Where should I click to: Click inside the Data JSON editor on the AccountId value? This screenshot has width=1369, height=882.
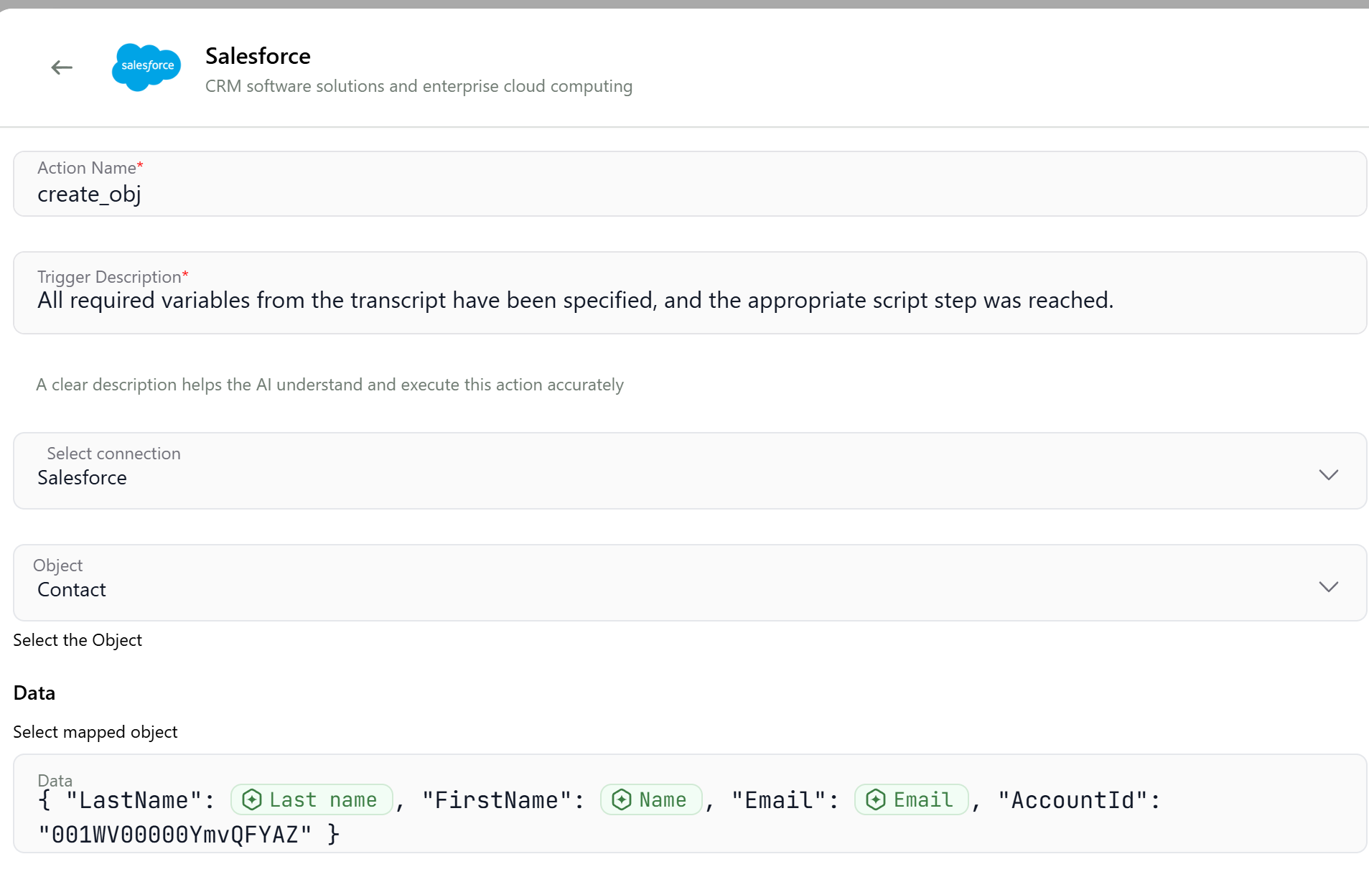click(175, 835)
